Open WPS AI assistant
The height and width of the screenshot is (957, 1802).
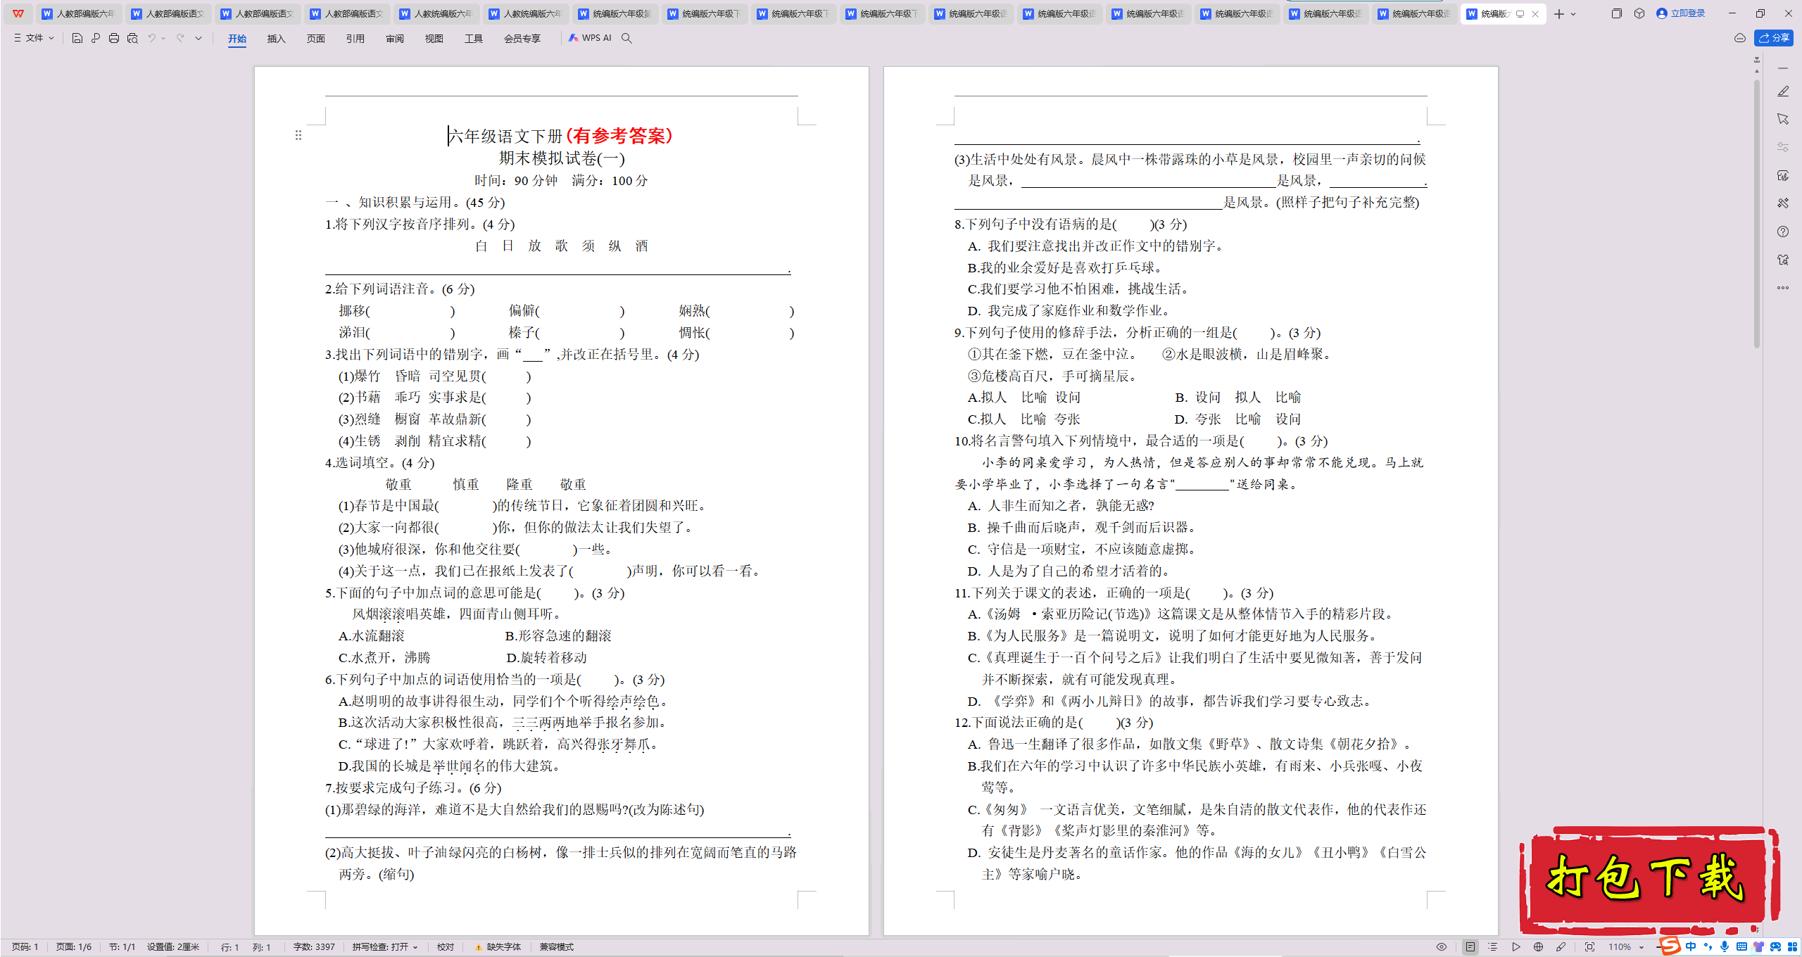click(x=590, y=38)
